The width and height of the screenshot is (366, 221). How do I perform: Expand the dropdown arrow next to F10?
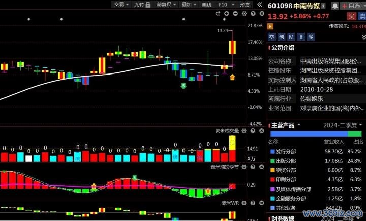[233, 5]
